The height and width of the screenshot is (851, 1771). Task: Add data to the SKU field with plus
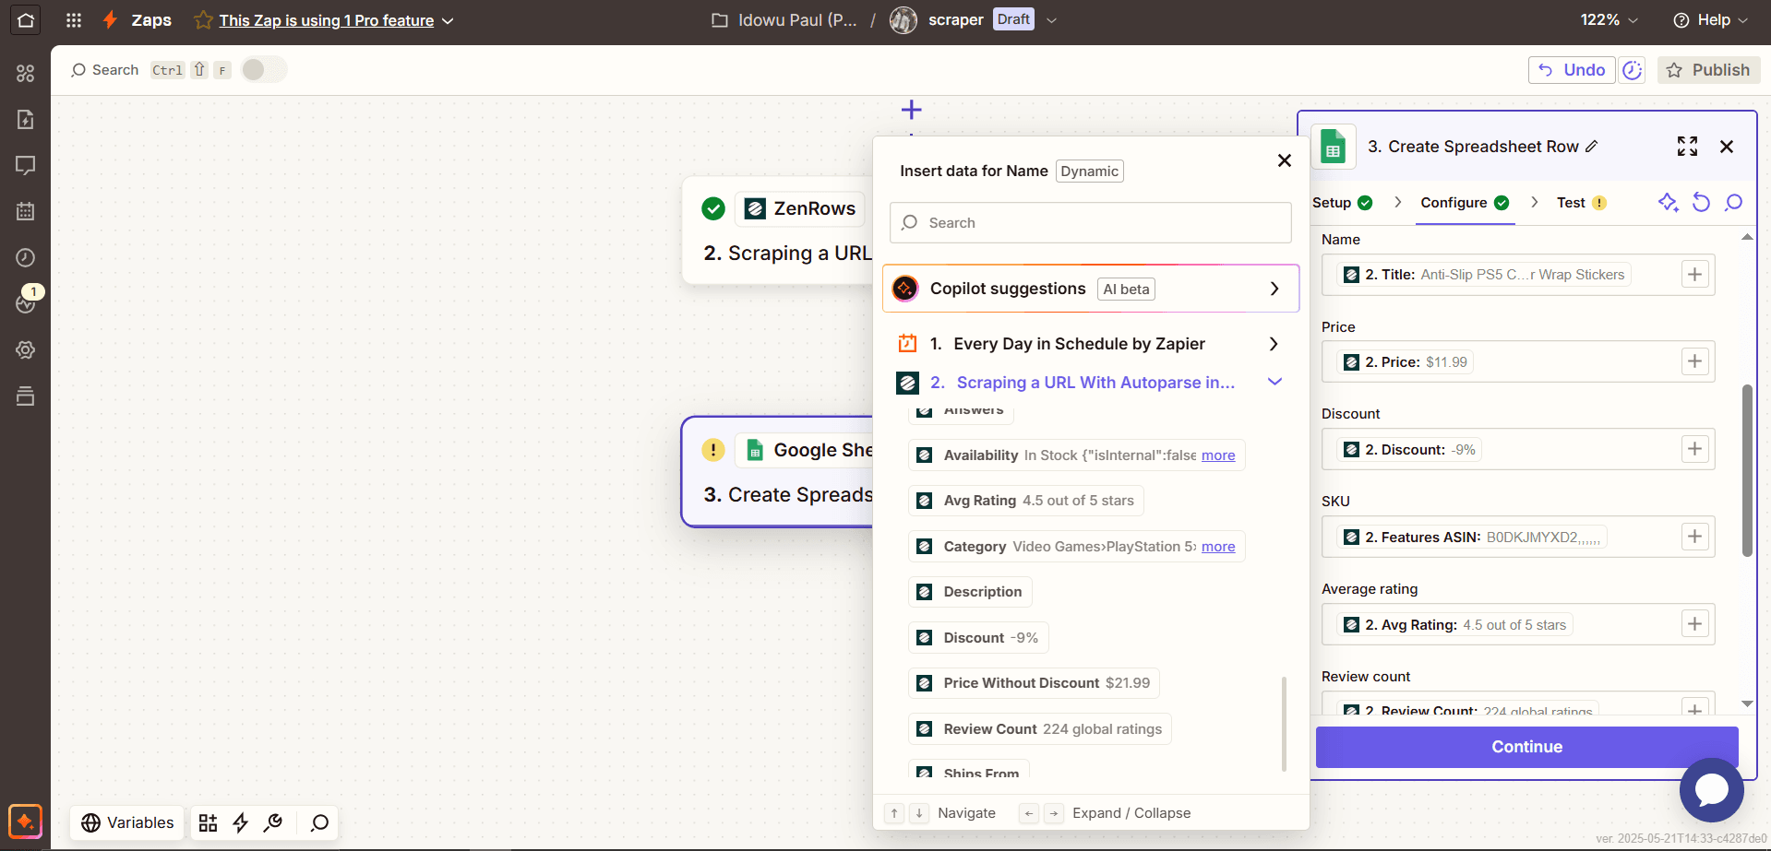[1694, 537]
